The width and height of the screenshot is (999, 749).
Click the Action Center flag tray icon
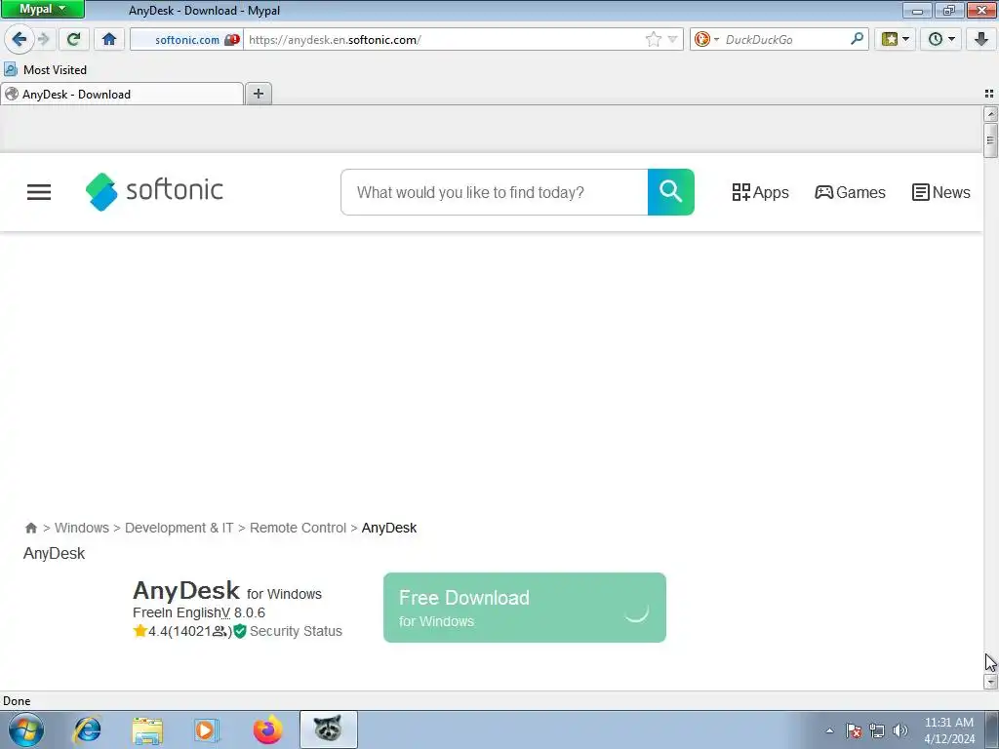point(854,730)
